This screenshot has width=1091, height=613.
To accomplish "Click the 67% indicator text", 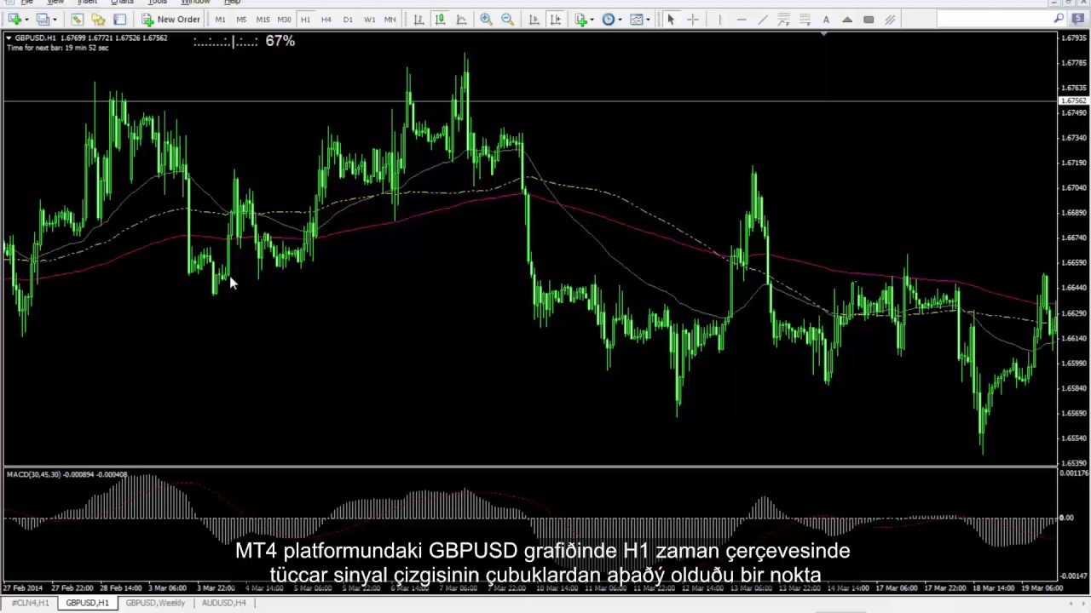I will (x=280, y=41).
